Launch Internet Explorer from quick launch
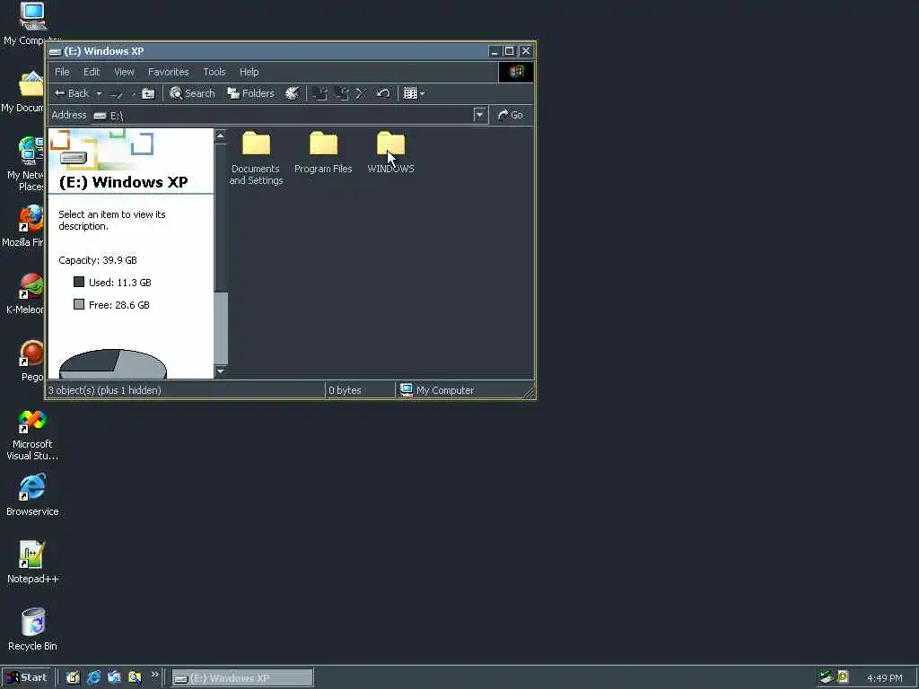 [93, 678]
